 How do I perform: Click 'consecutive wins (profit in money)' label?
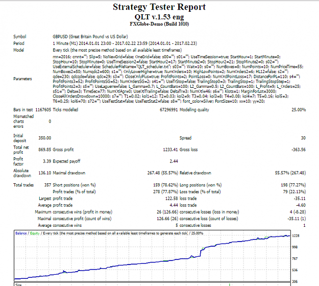point(82,212)
